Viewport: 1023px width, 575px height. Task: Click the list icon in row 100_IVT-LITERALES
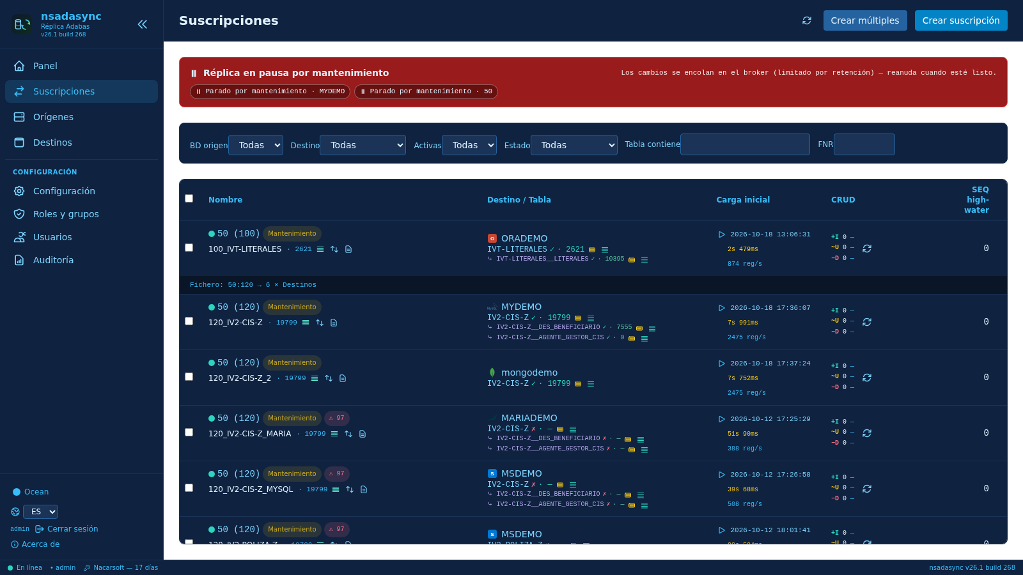pyautogui.click(x=320, y=249)
